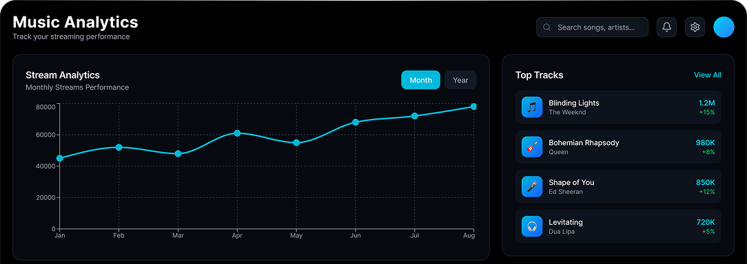Click the 850K stream count
Image resolution: width=747 pixels, height=264 pixels.
705,182
